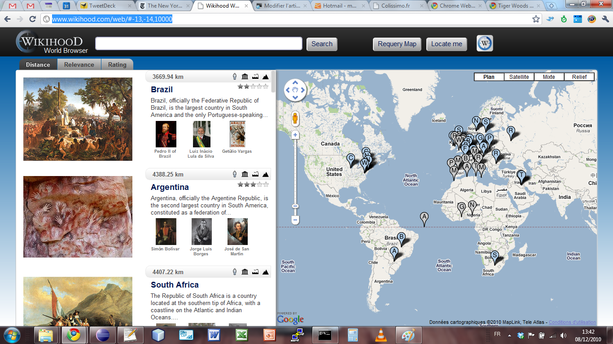This screenshot has height=344, width=613.
Task: Open Jorge Luis Borges photo
Action: 201,232
